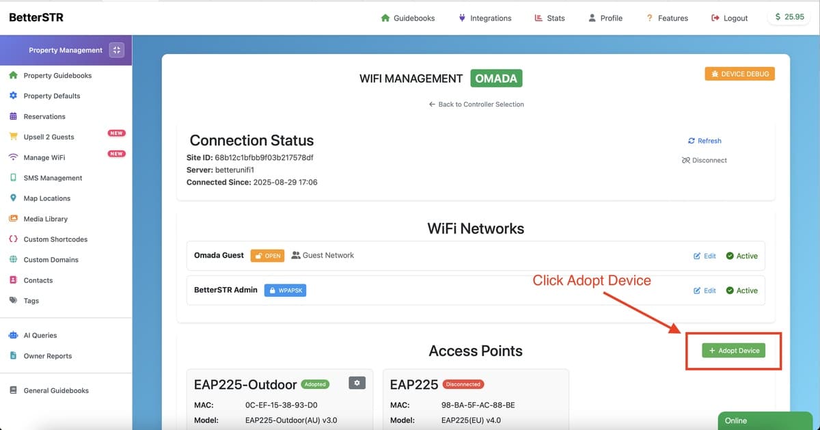
Task: Click the OMADA controller badge
Action: tap(496, 78)
